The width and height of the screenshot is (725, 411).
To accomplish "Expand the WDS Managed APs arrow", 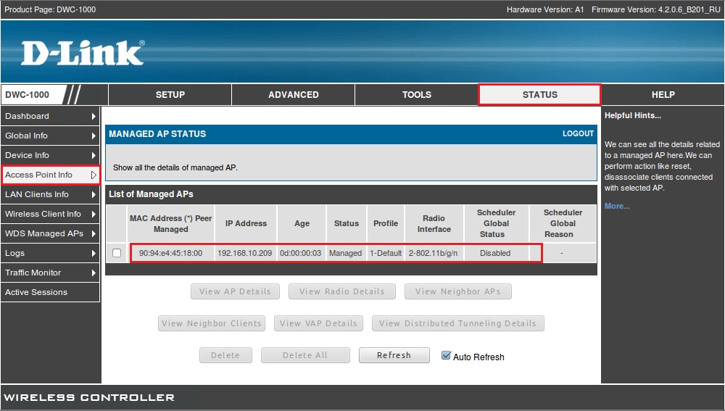I will (x=94, y=233).
